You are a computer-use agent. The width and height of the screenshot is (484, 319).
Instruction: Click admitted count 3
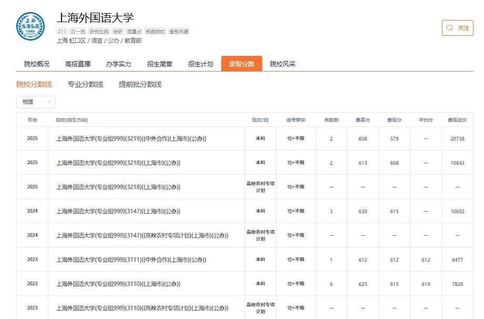[331, 212]
